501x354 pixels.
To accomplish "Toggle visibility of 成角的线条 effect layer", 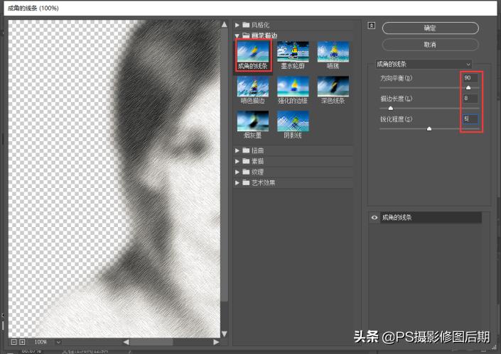I will click(375, 218).
